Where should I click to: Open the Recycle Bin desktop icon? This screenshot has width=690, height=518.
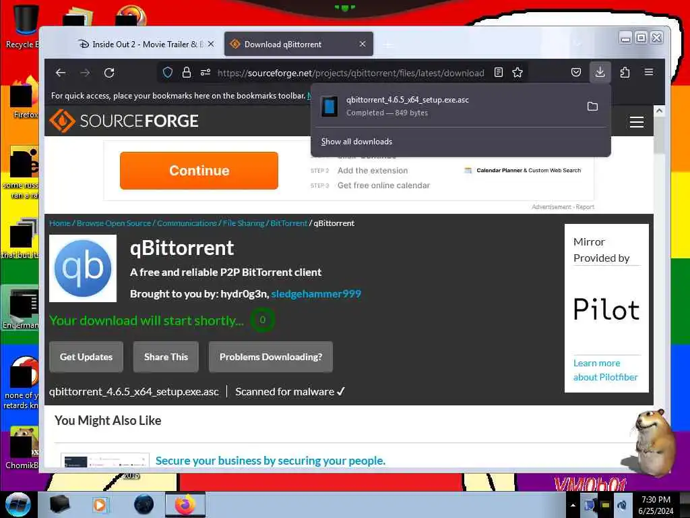pos(22,26)
